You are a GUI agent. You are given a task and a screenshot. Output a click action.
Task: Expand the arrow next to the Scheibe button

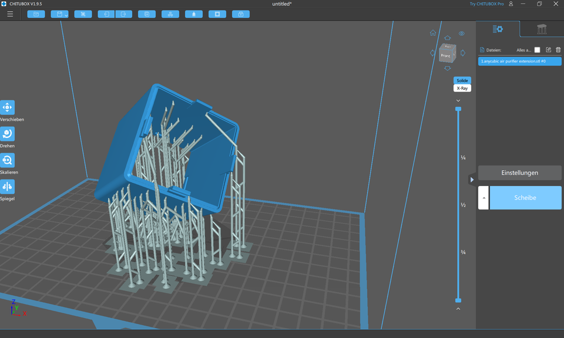pos(483,198)
